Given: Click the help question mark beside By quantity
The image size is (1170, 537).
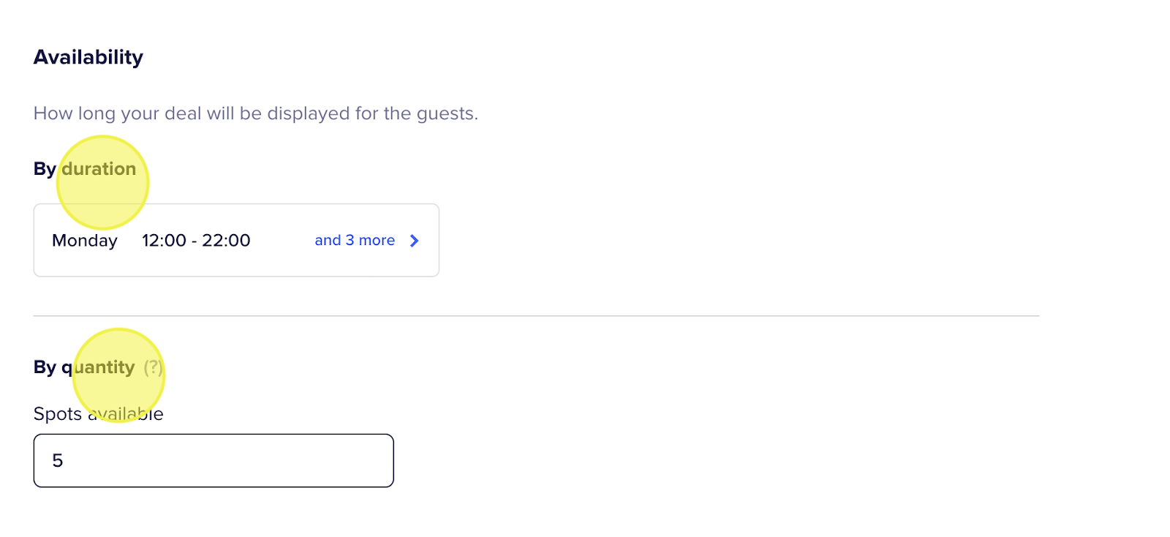Looking at the screenshot, I should [x=153, y=367].
